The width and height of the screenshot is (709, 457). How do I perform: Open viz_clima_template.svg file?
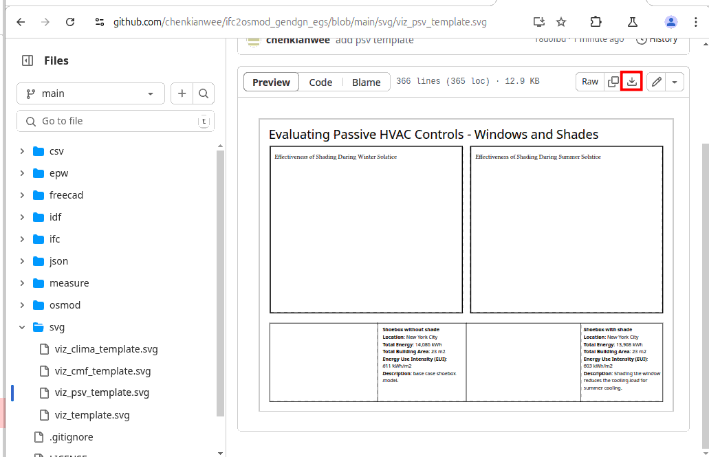(x=106, y=349)
